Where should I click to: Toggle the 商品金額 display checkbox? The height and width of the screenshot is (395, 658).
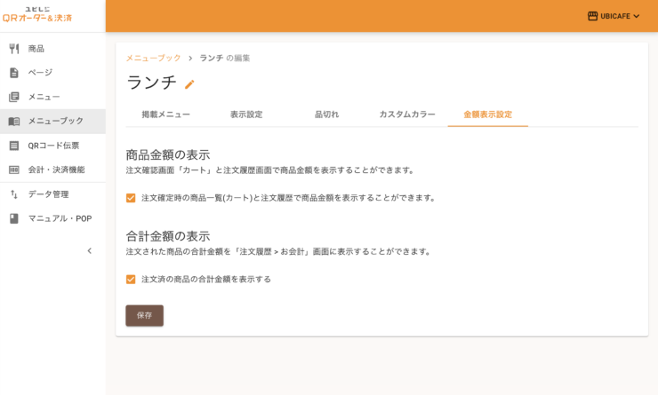(x=131, y=198)
